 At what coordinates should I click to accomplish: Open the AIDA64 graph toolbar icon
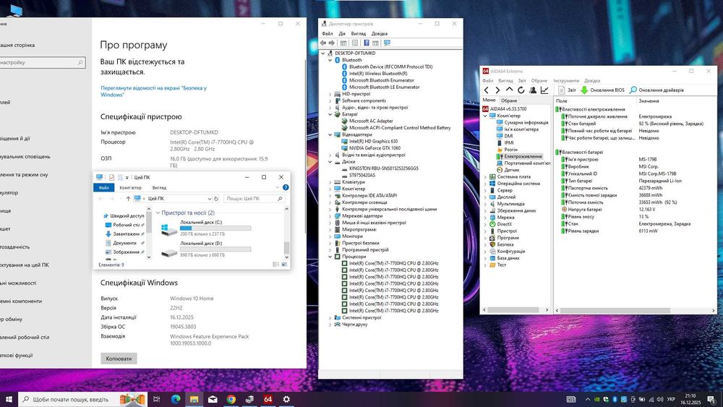click(x=543, y=90)
